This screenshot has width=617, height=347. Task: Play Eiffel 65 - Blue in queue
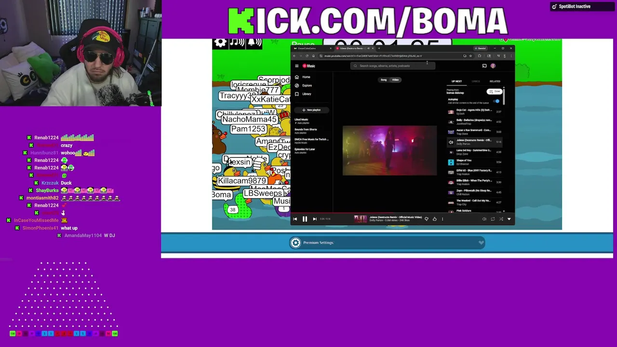tap(474, 173)
